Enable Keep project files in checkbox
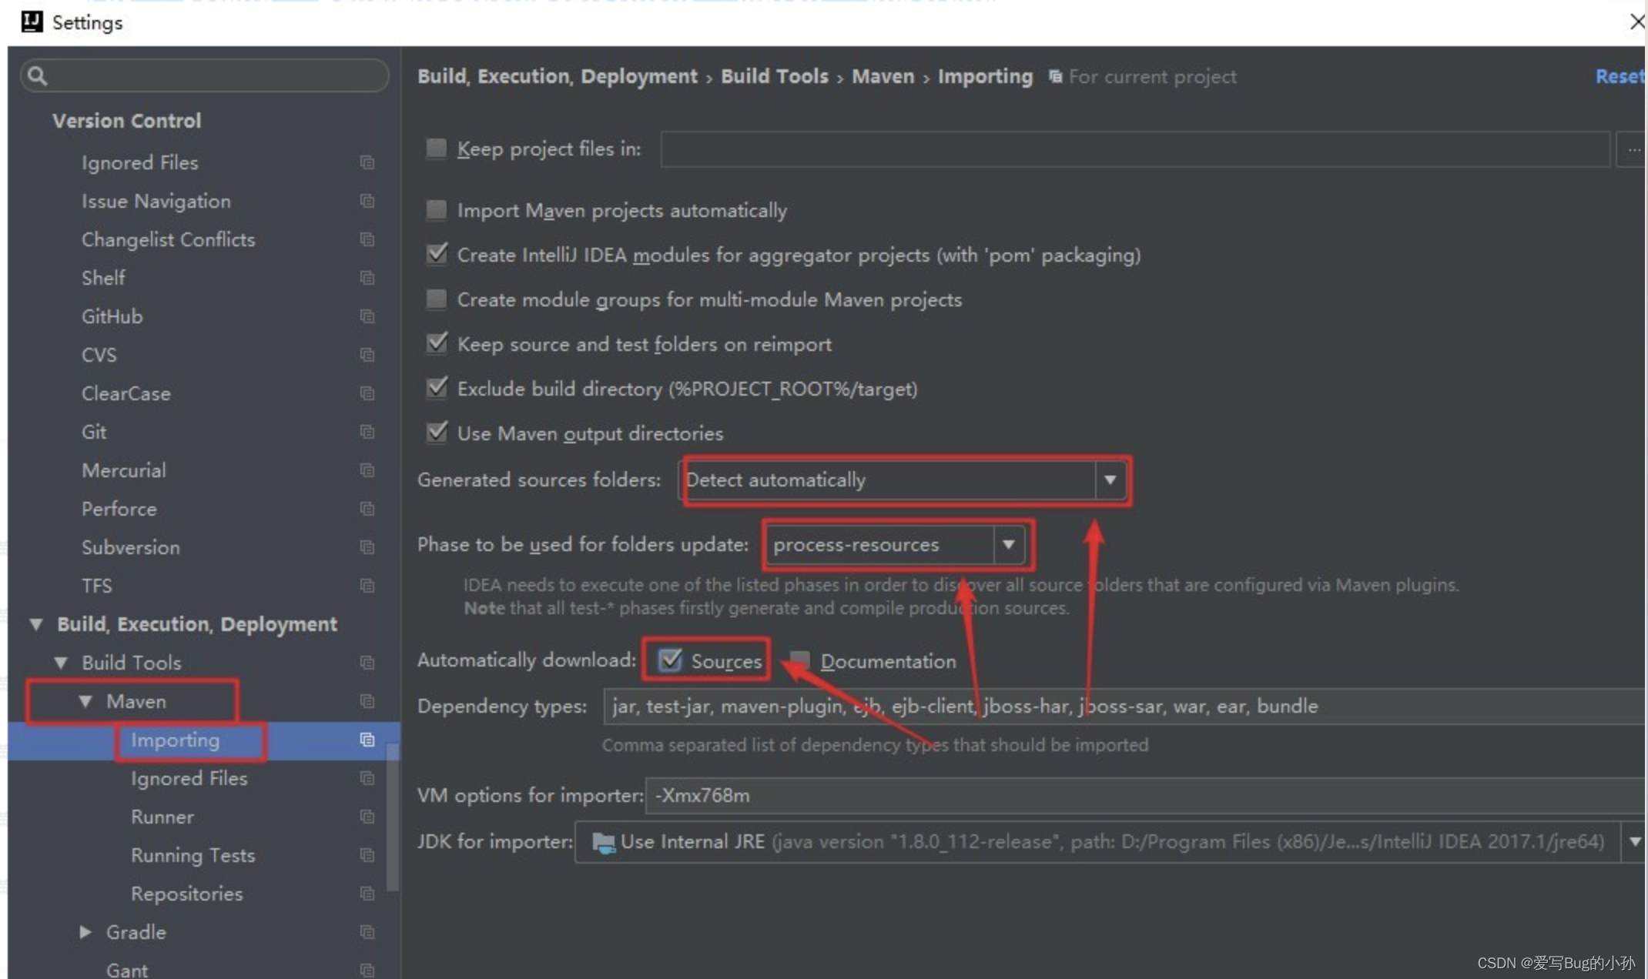Screen dimensions: 1648x979 tap(437, 148)
